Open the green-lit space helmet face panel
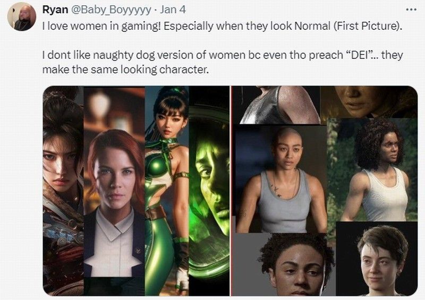This screenshot has height=300, width=425. point(209,190)
